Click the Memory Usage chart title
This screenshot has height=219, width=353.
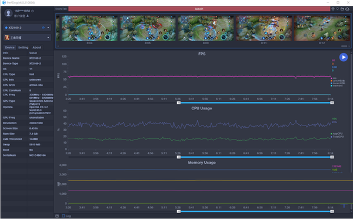[x=202, y=162]
